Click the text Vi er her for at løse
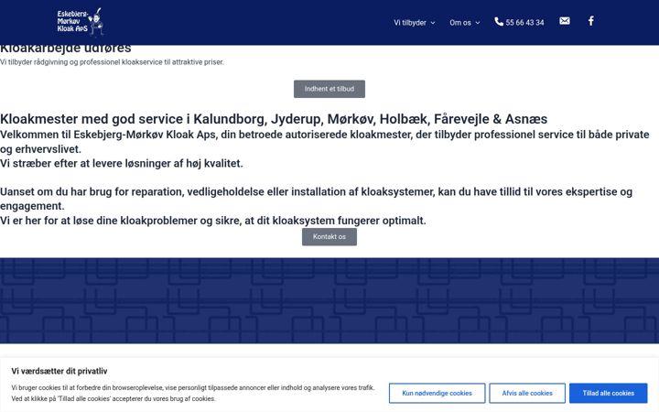This screenshot has height=412, width=659. tap(213, 221)
